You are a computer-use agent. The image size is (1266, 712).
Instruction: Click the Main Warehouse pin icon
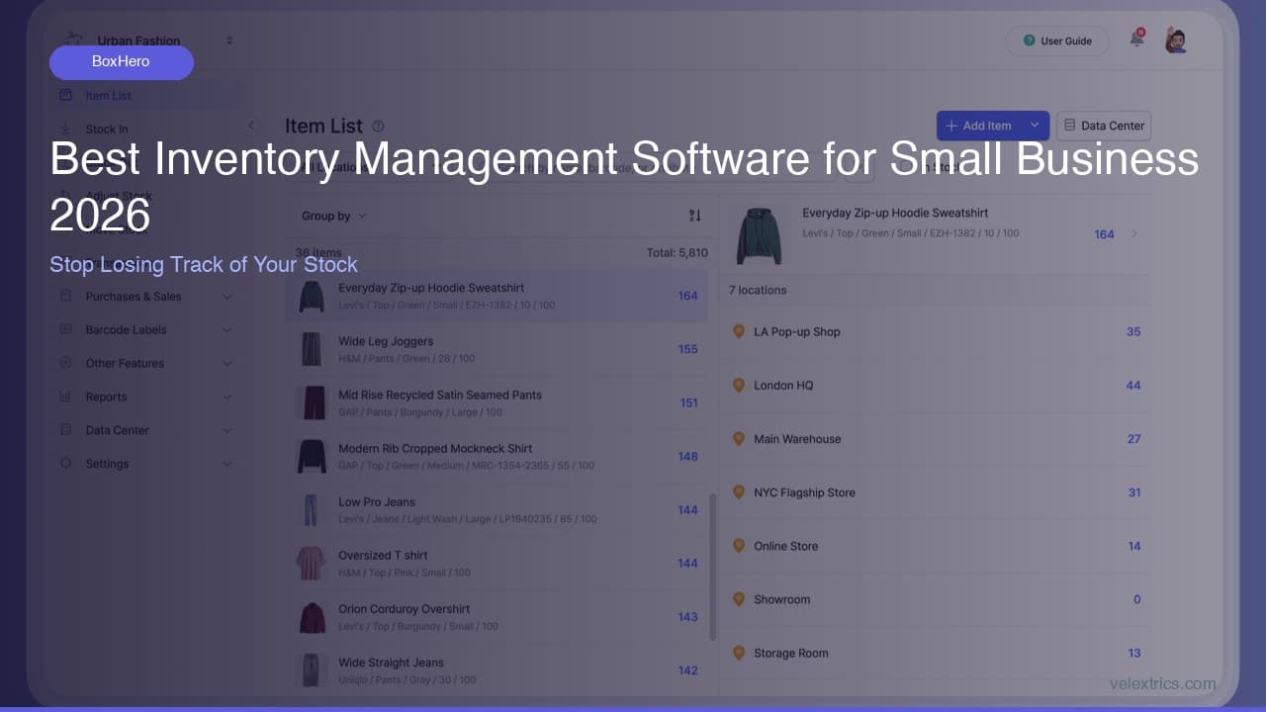pyautogui.click(x=738, y=438)
